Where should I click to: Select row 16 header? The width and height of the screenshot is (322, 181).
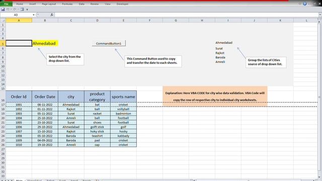point(3,97)
